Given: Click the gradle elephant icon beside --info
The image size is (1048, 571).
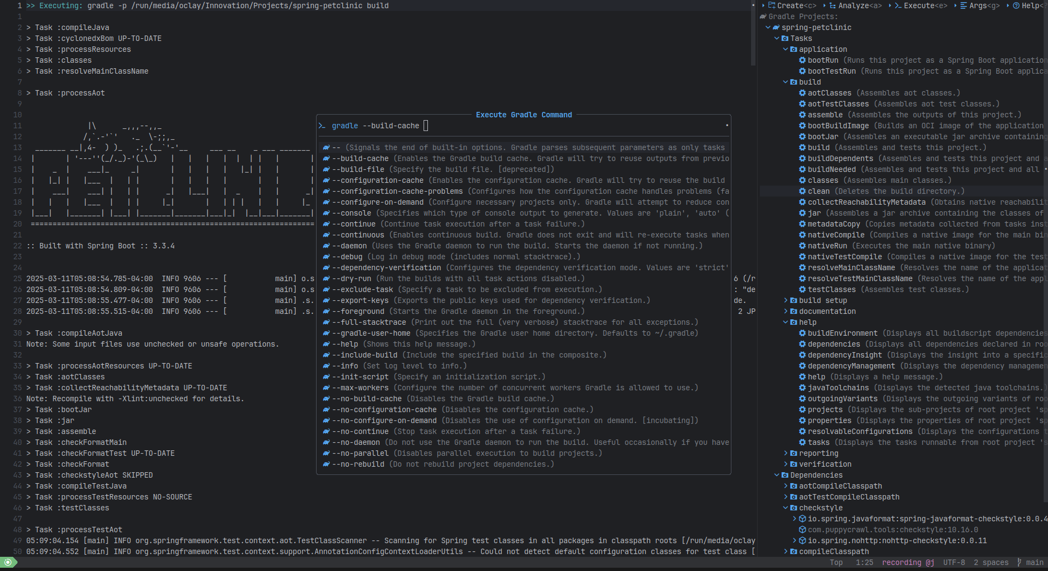Looking at the screenshot, I should pos(326,366).
